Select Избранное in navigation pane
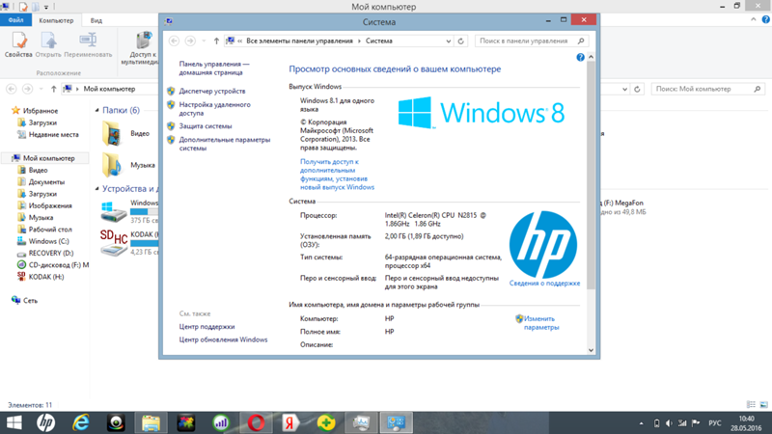The height and width of the screenshot is (434, 772). pyautogui.click(x=41, y=111)
